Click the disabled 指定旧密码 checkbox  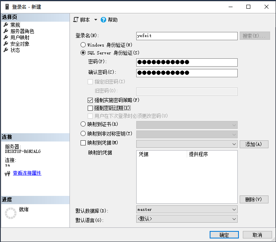coord(90,82)
